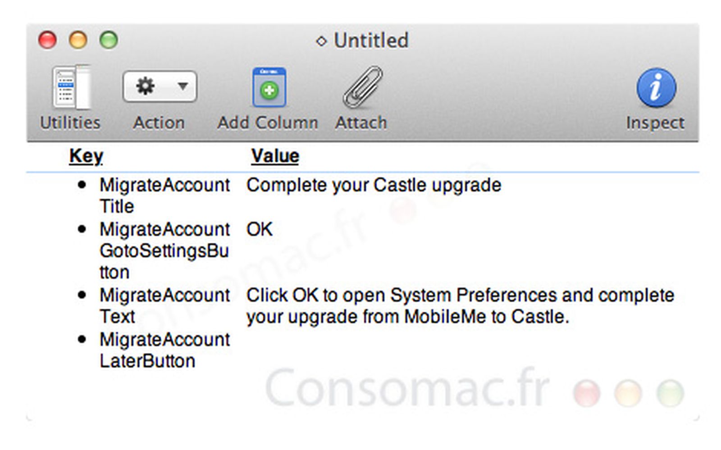Click the Untitled window title
The width and height of the screenshot is (721, 450).
(371, 40)
